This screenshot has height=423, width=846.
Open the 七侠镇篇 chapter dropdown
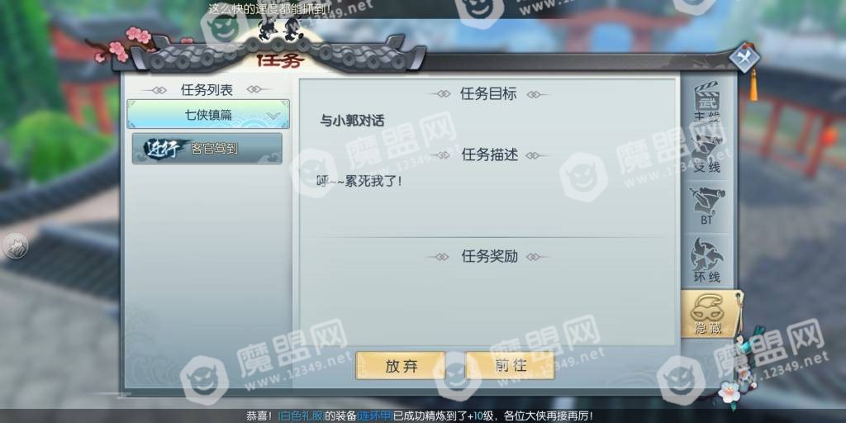pyautogui.click(x=208, y=114)
